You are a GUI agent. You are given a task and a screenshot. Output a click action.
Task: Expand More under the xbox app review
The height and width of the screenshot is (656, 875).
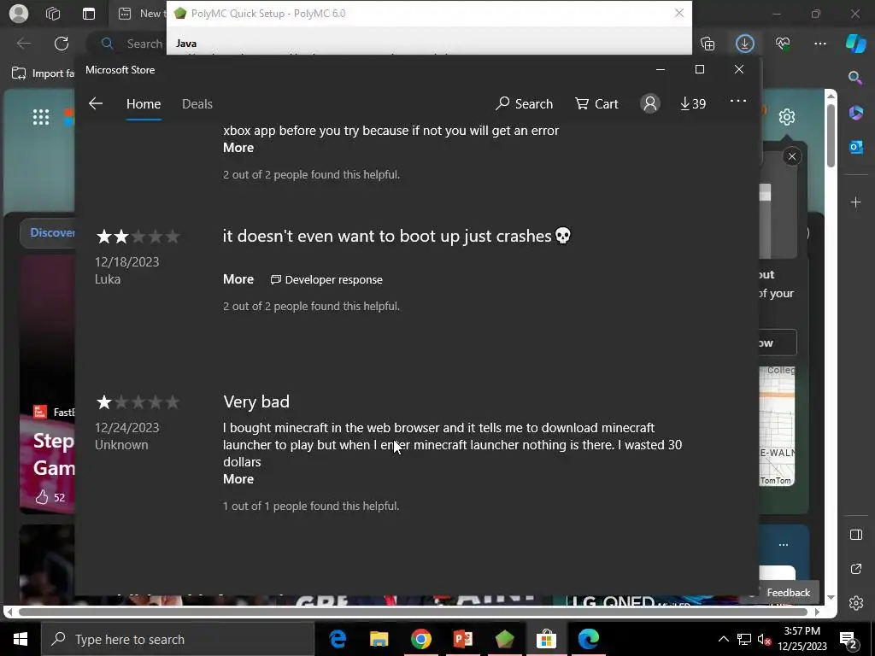click(238, 148)
